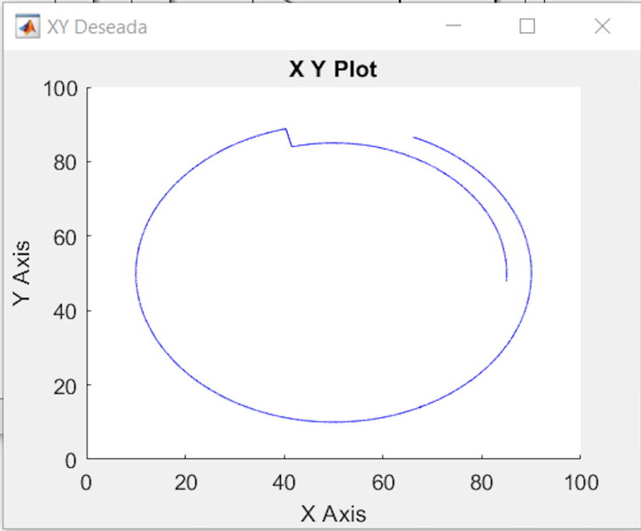Click Y-axis tick label 80

point(65,163)
